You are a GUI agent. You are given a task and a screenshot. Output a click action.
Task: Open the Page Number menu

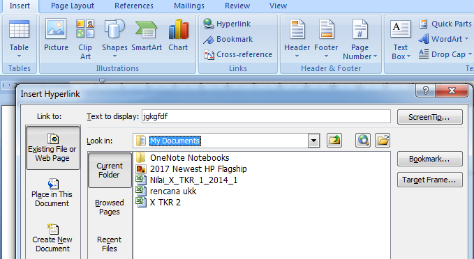click(x=360, y=39)
